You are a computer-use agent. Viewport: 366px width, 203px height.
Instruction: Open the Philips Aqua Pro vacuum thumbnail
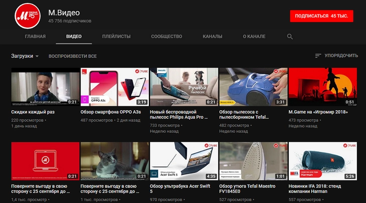pyautogui.click(x=184, y=87)
